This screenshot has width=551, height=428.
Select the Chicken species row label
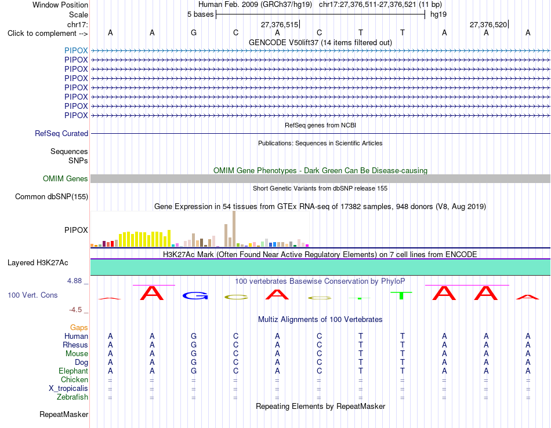point(74,379)
